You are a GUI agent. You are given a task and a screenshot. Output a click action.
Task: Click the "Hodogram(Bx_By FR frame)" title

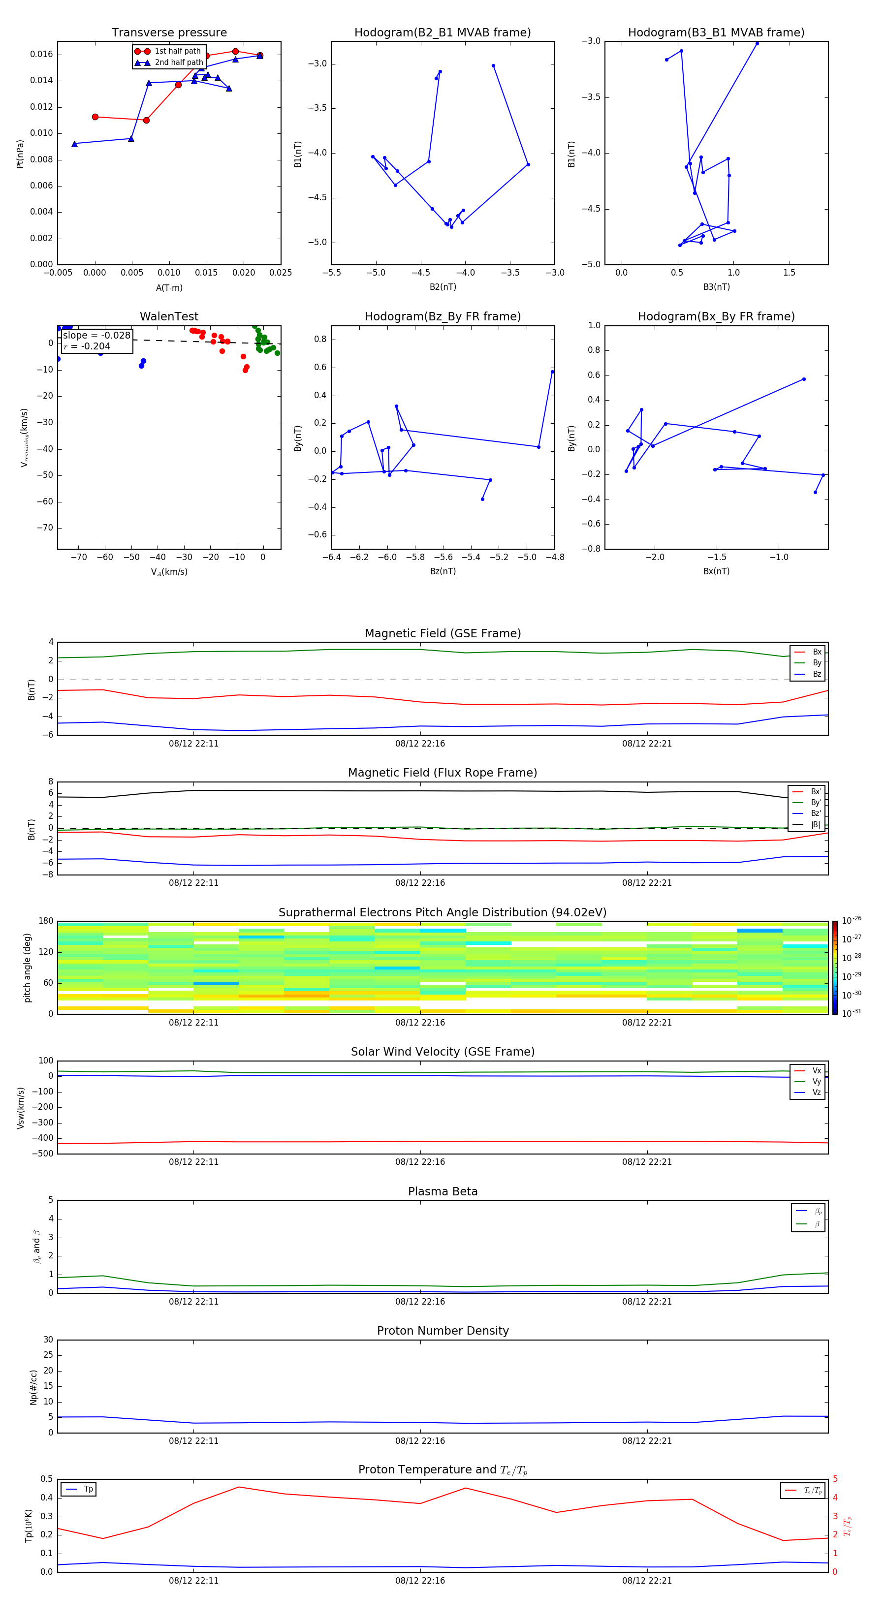[716, 316]
